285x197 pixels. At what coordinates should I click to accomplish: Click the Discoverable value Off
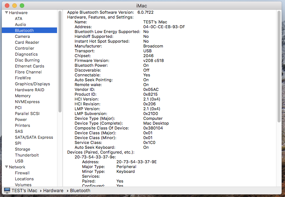(146, 70)
